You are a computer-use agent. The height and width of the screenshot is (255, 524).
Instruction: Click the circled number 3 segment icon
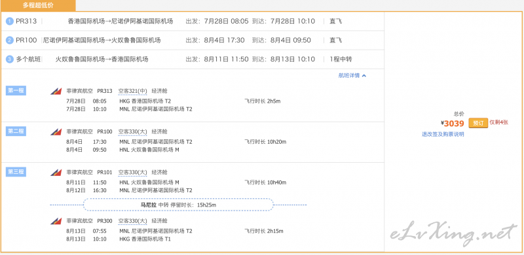[x=10, y=59]
